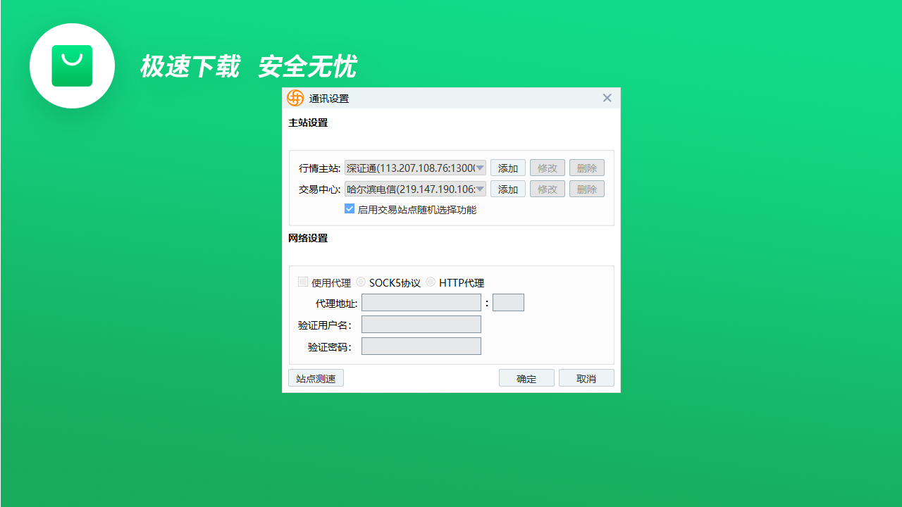Click the green shopping bag app icon

(x=72, y=65)
